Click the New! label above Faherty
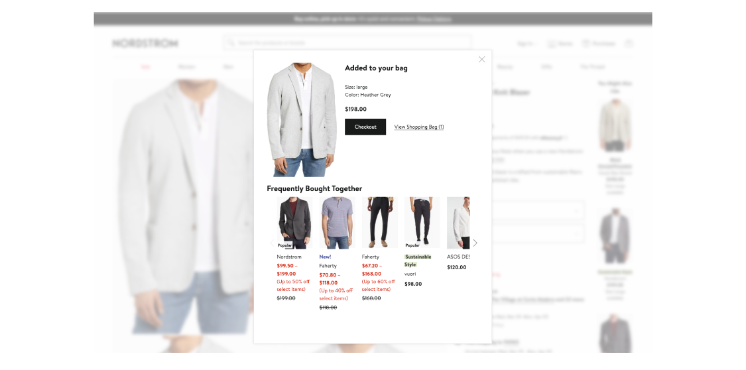This screenshot has width=746, height=370. point(325,257)
